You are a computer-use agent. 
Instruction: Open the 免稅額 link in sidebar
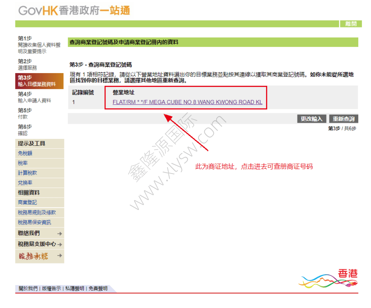point(25,154)
